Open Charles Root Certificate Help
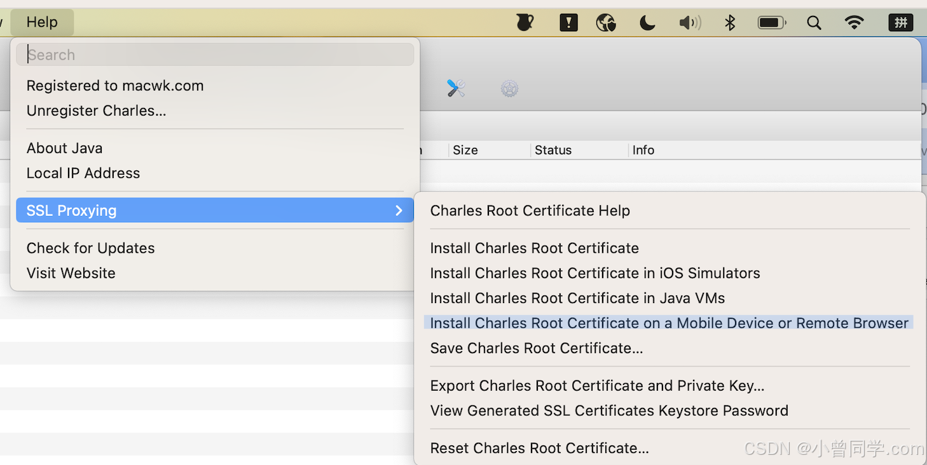 pos(669,211)
